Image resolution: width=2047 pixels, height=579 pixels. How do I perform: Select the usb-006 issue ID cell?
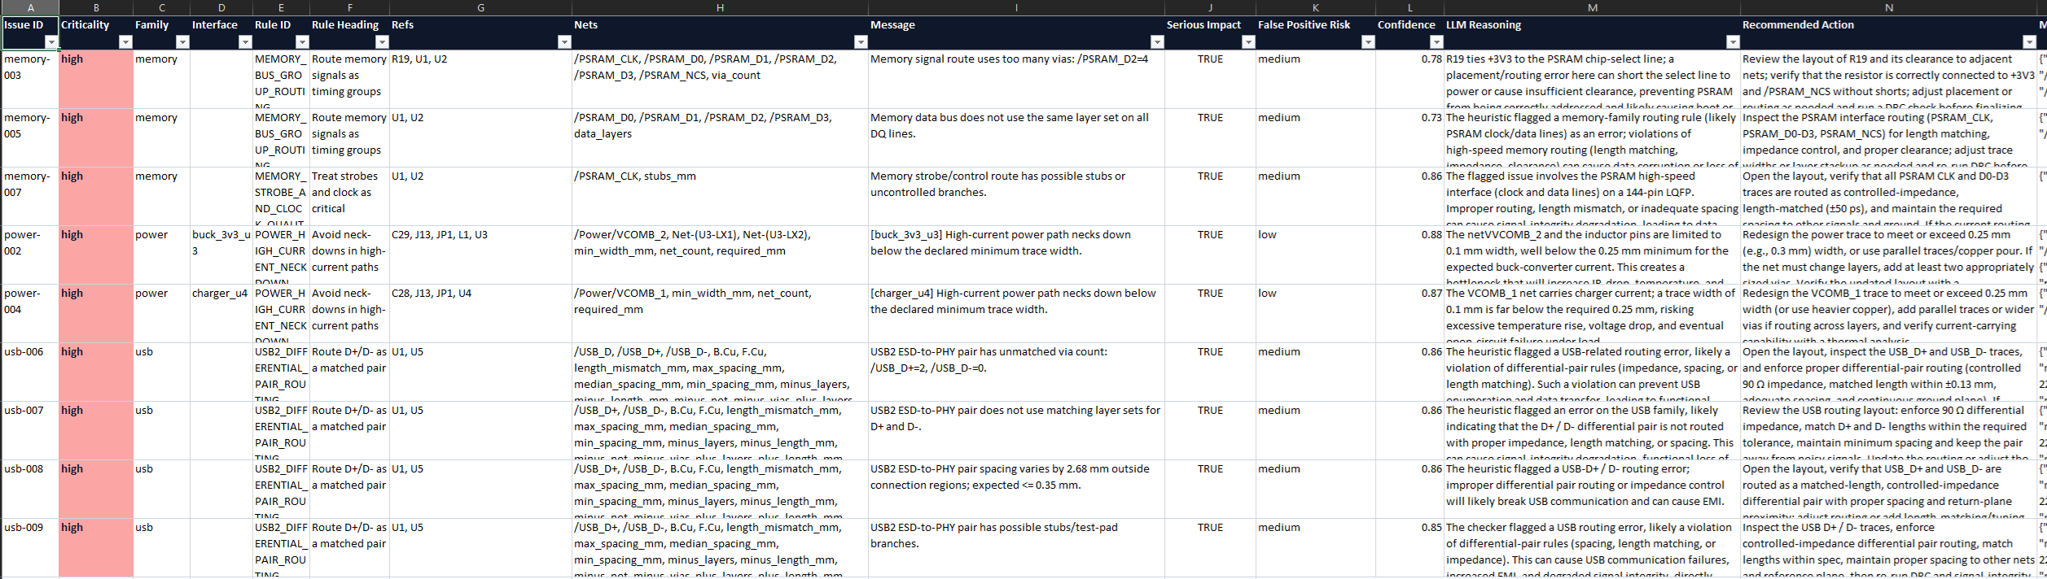[30, 372]
